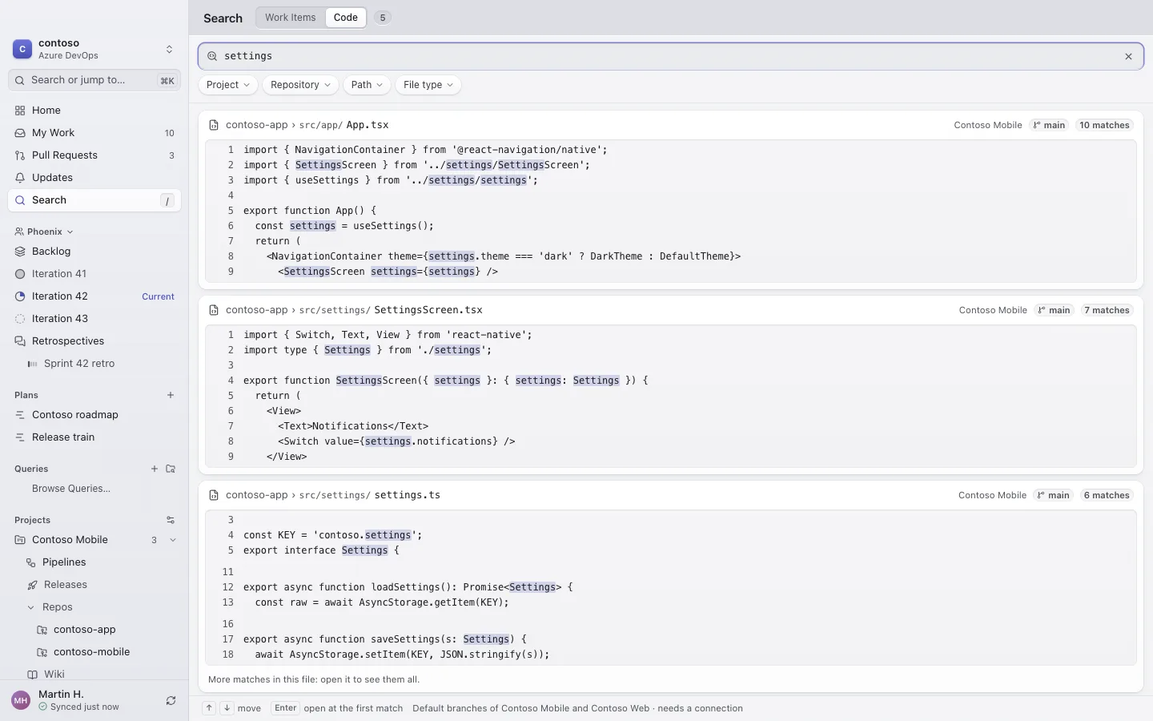Select the Code tab
This screenshot has width=1153, height=721.
click(346, 18)
